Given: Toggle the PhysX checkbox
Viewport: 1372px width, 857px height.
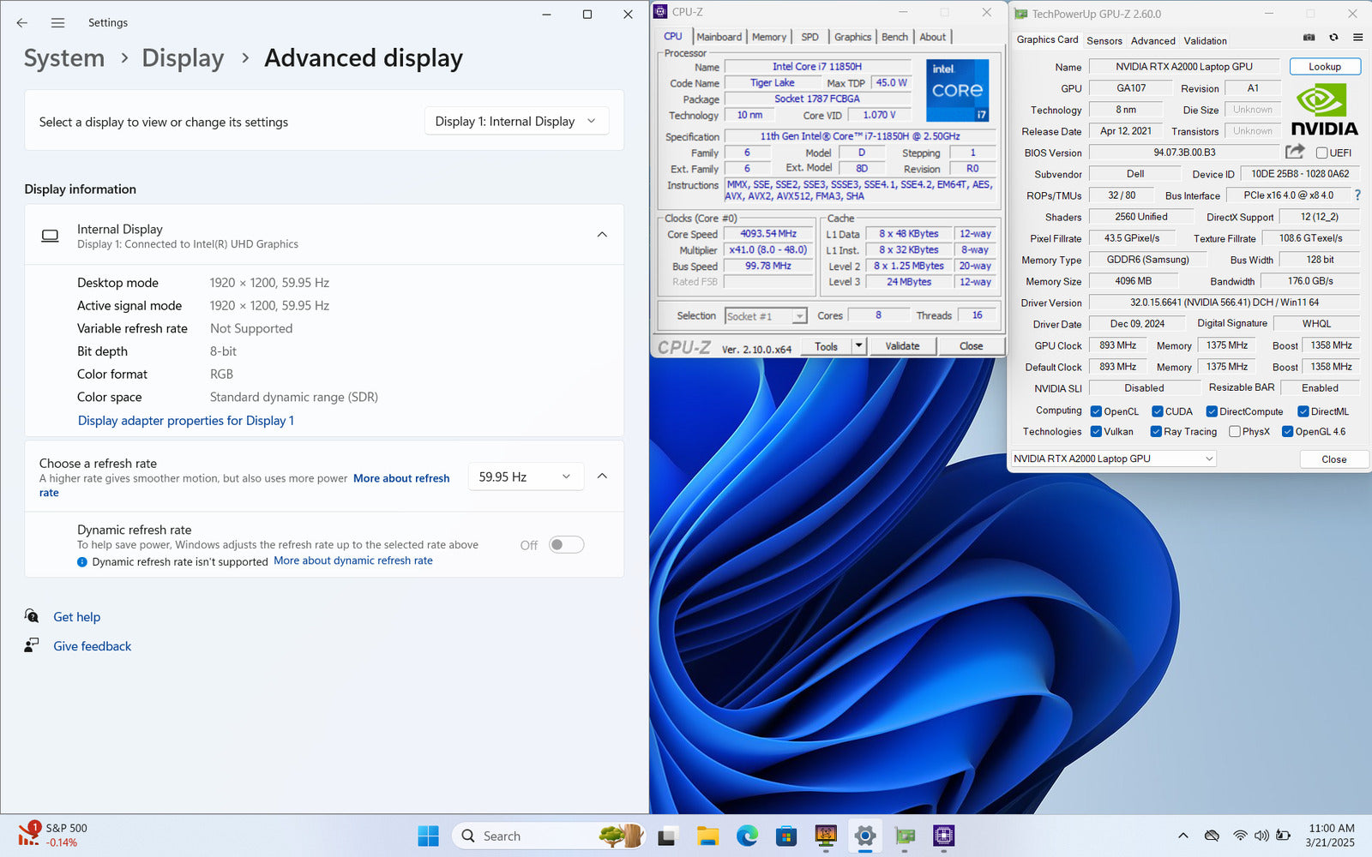Looking at the screenshot, I should pyautogui.click(x=1235, y=431).
